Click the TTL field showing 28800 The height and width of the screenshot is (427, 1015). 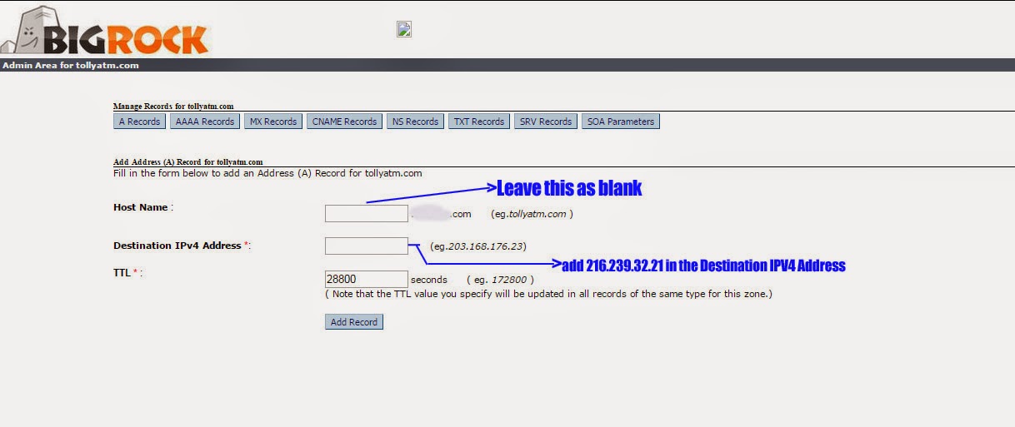point(367,280)
